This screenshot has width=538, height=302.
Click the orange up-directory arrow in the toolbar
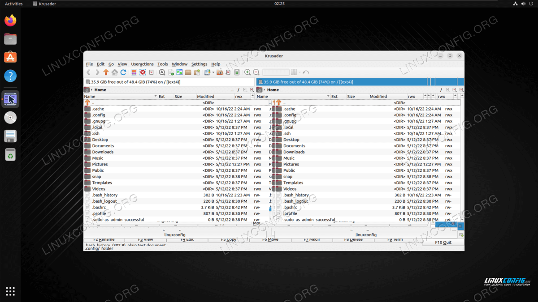pyautogui.click(x=106, y=72)
